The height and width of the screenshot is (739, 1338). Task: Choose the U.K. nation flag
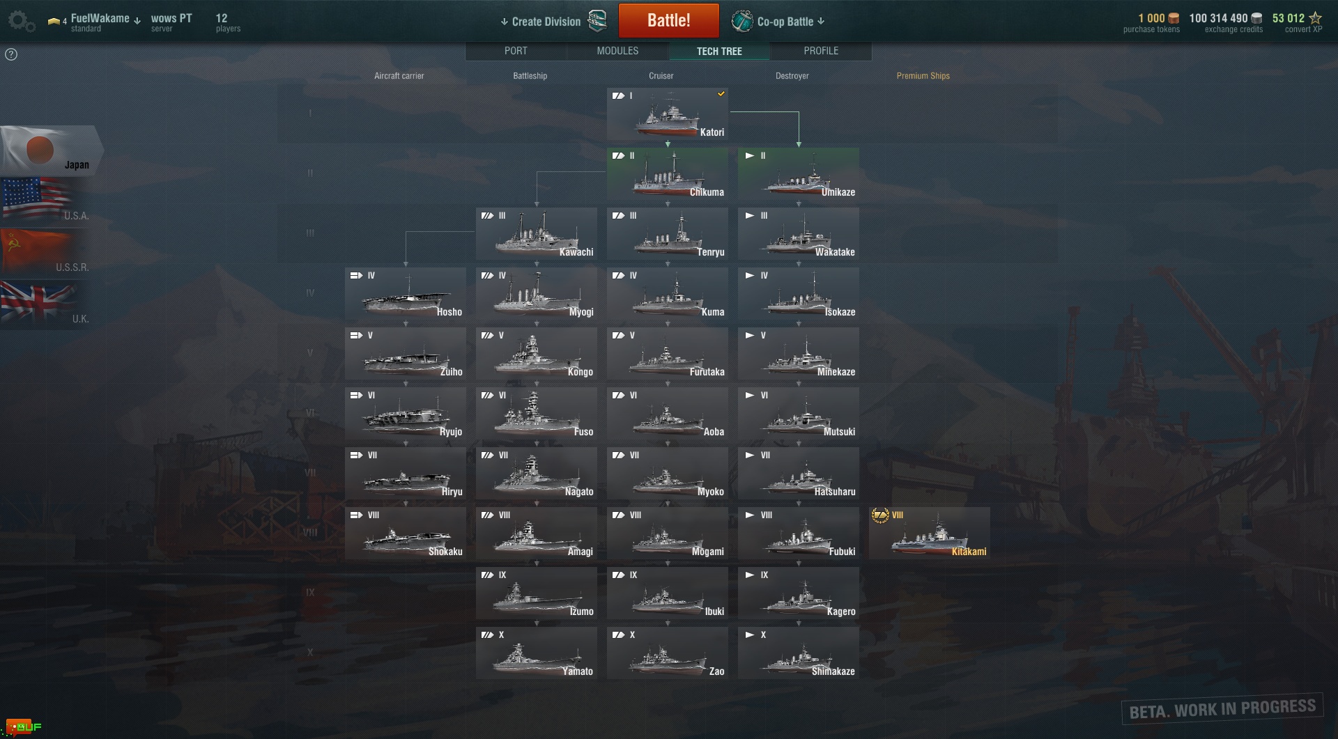46,304
